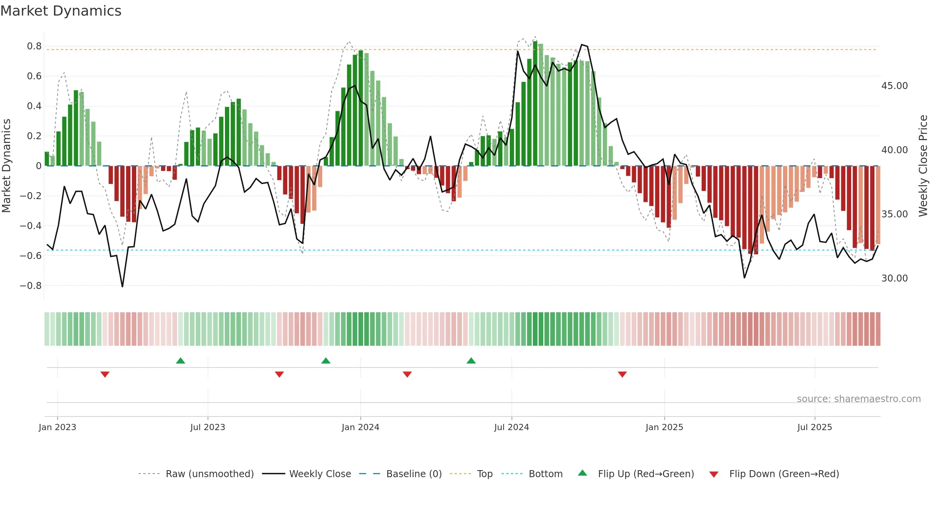Click the Jul 2025 x-axis label
934x525 pixels.
tap(815, 427)
